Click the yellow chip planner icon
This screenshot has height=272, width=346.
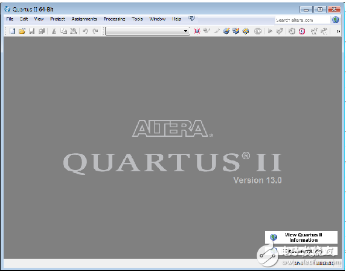[246, 31]
